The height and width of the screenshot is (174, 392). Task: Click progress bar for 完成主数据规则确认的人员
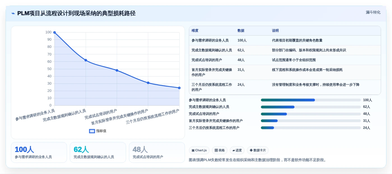(311, 107)
